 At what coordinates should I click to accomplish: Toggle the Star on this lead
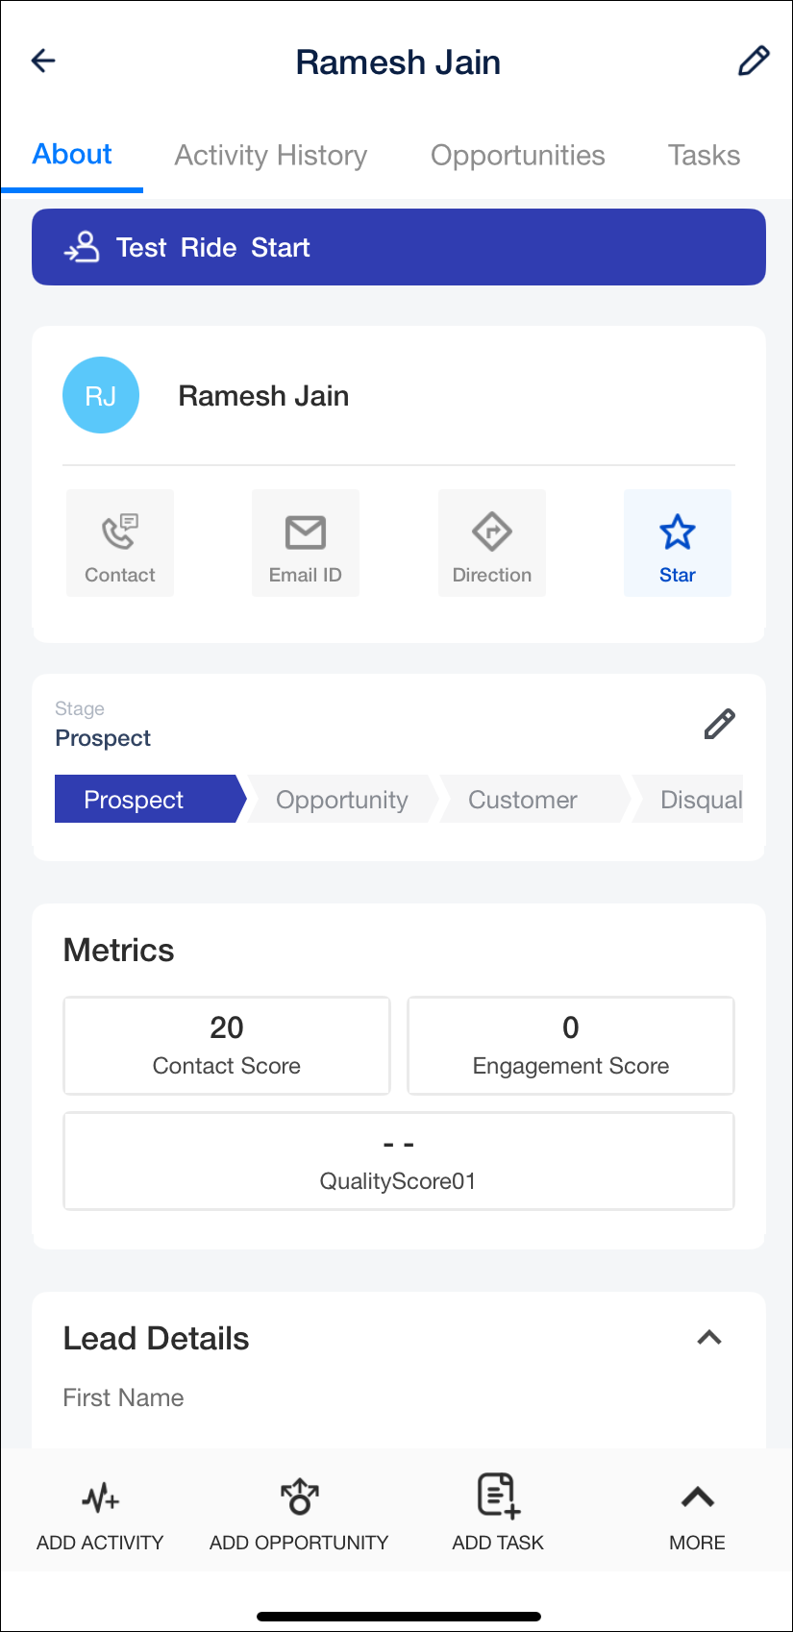tap(678, 543)
